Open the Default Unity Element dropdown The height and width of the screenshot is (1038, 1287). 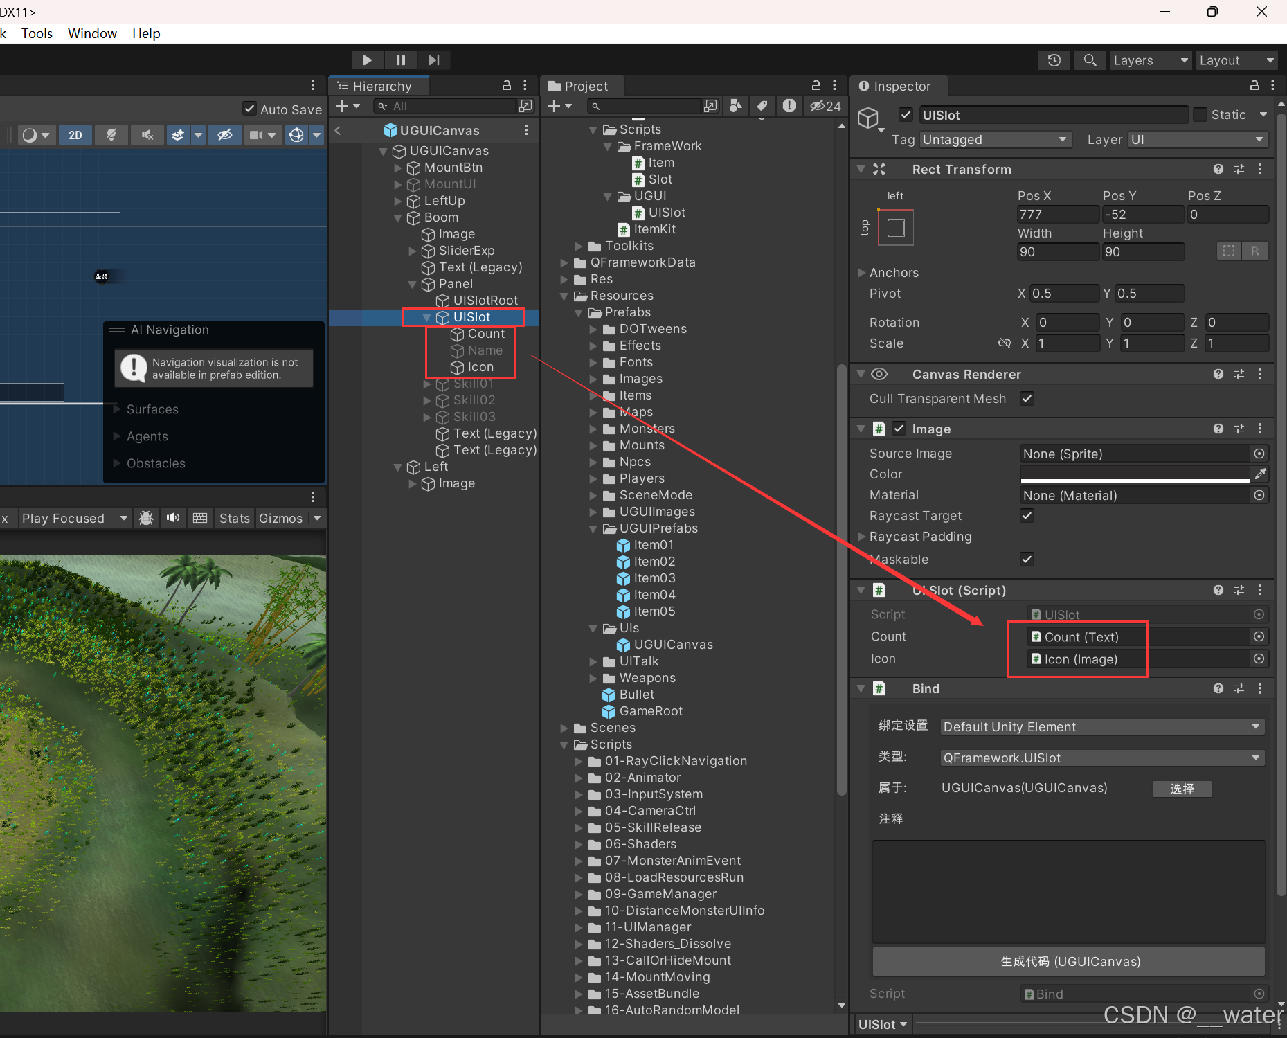pos(1102,726)
